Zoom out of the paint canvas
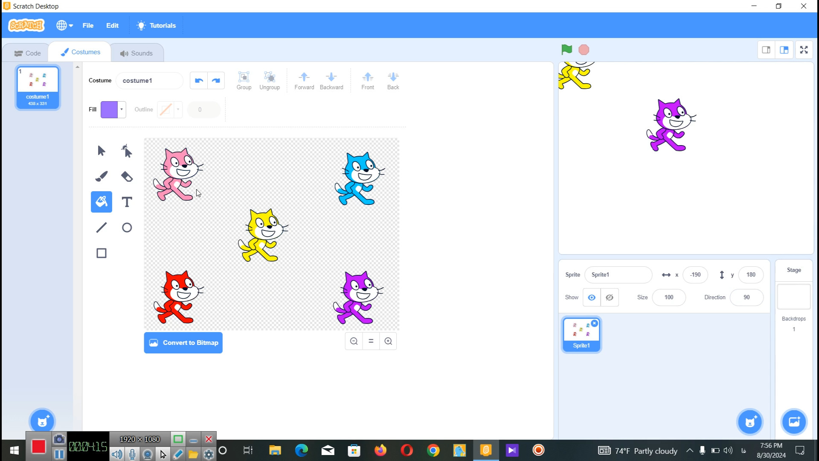The width and height of the screenshot is (819, 461). click(x=354, y=341)
